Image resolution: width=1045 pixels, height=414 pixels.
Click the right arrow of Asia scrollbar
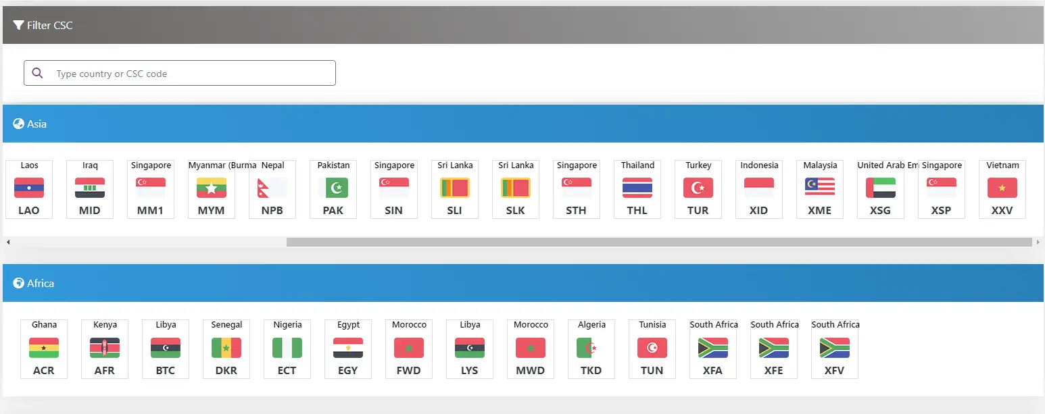[1038, 242]
